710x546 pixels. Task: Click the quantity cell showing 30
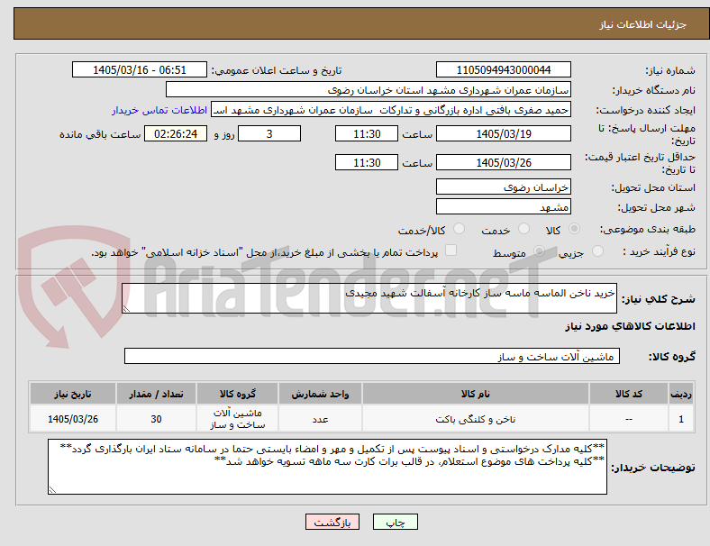[156, 419]
